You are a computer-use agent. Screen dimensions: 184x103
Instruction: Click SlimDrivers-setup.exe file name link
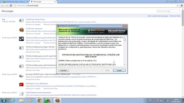(x=34, y=29)
